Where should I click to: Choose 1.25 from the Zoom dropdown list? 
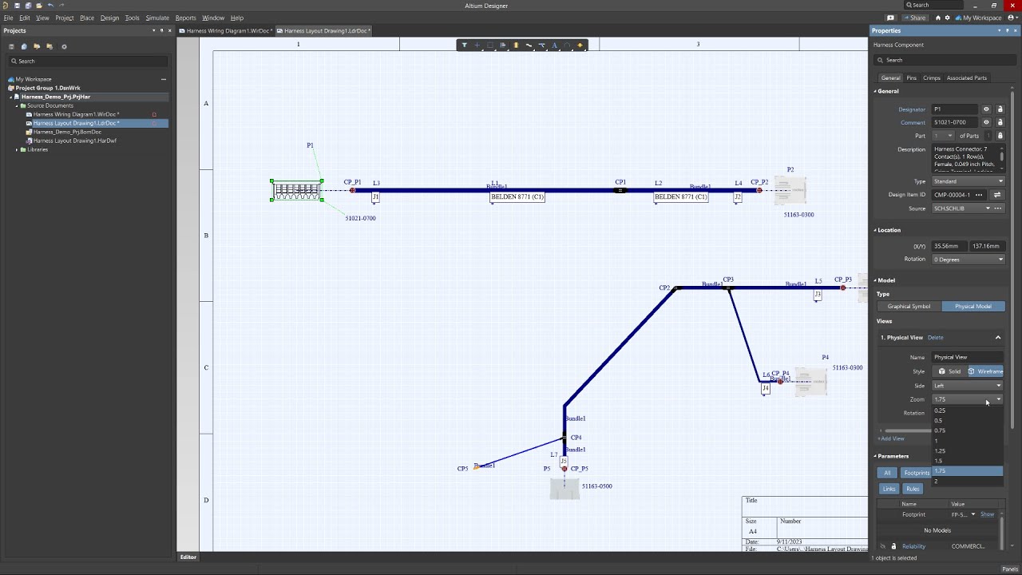coord(940,450)
